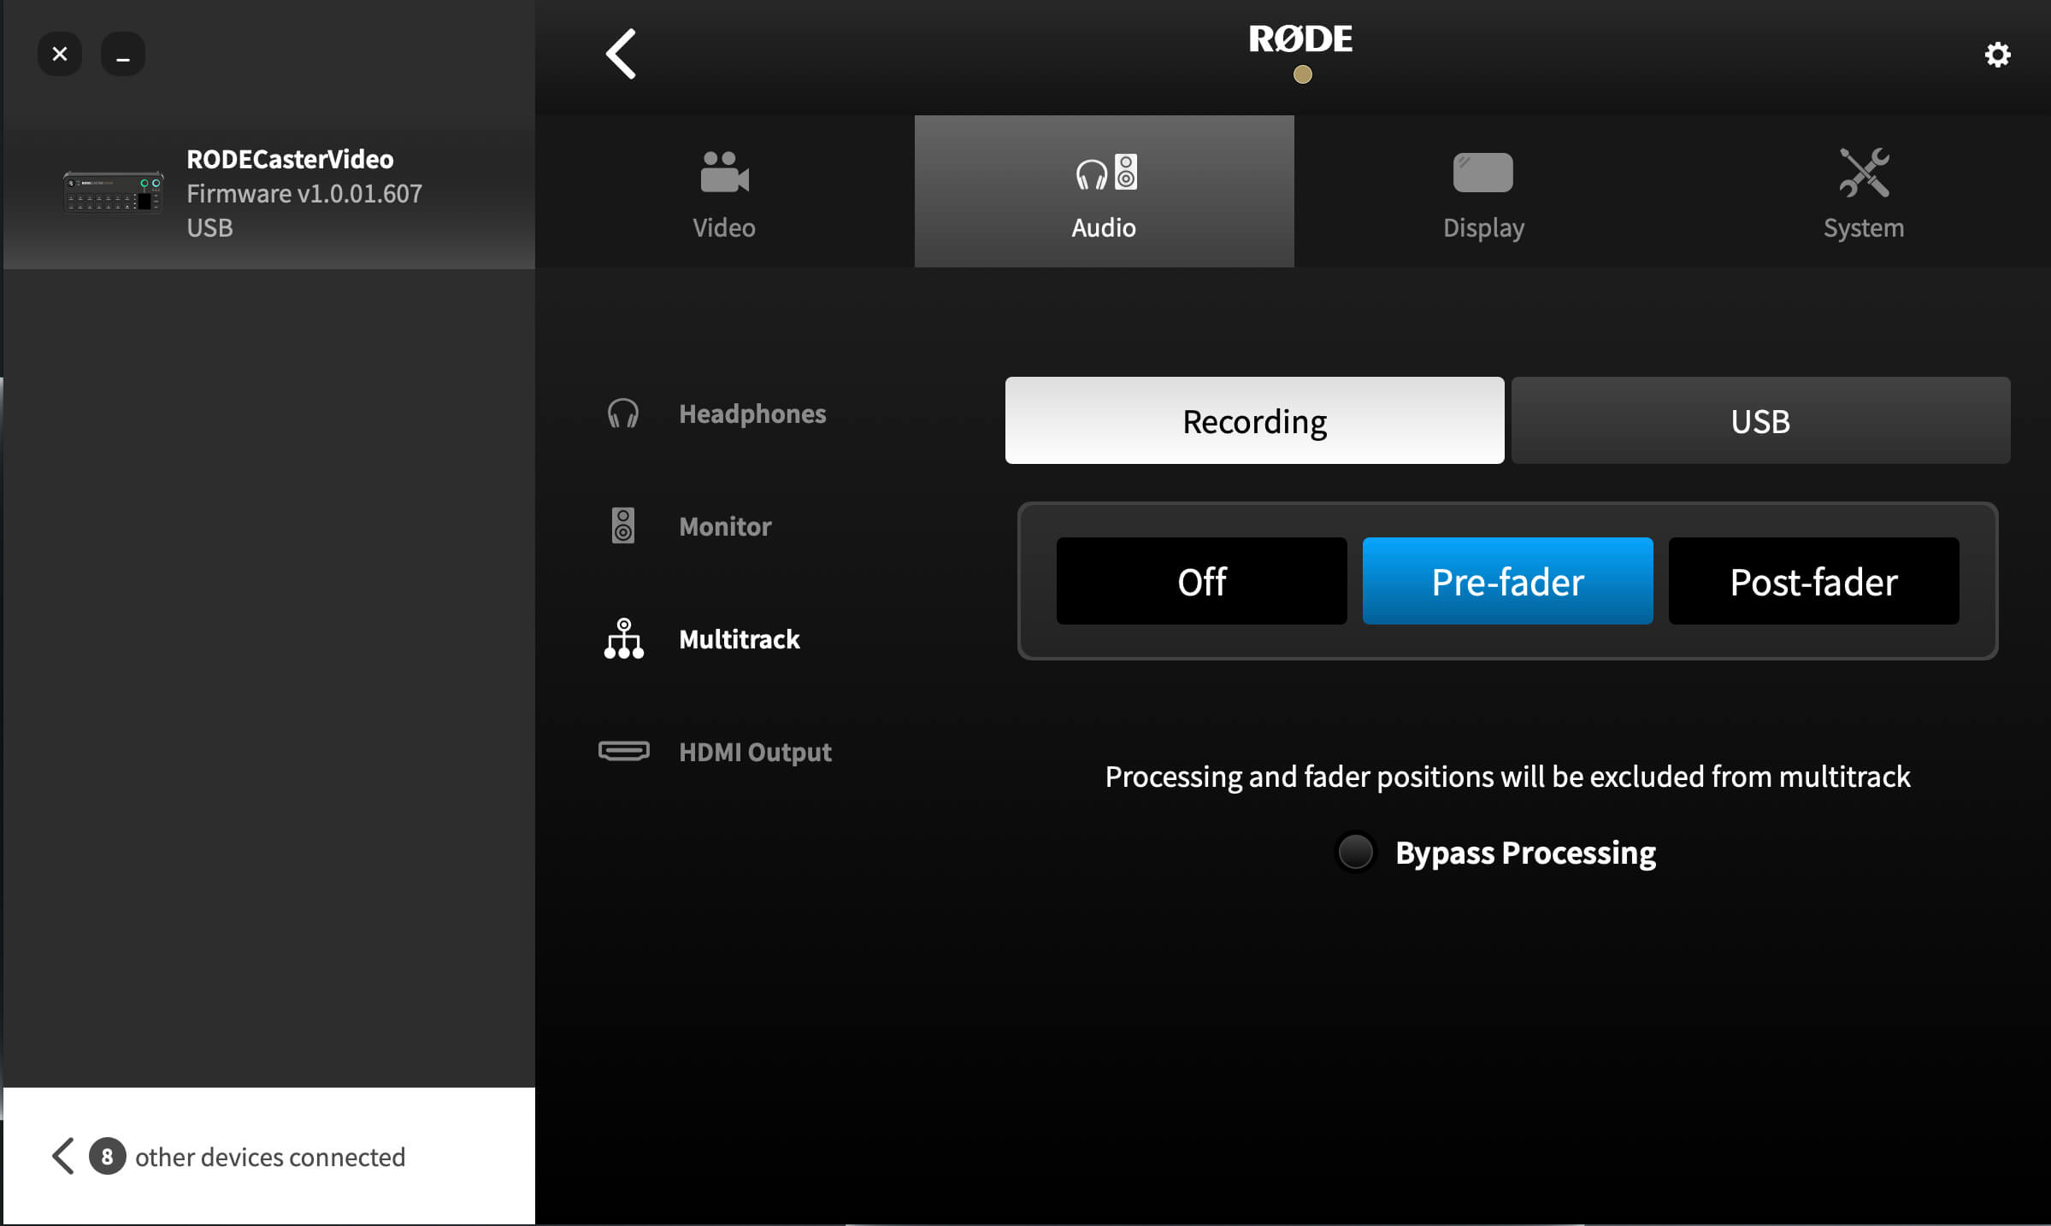Viewport: 2051px width, 1226px height.
Task: Click 'other devices connected' text
Action: [x=270, y=1156]
